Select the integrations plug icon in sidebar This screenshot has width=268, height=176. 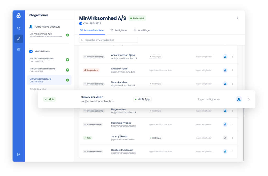[18, 39]
